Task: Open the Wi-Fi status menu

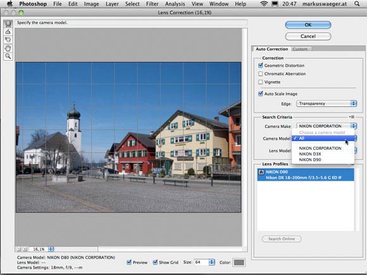Action: [x=264, y=4]
